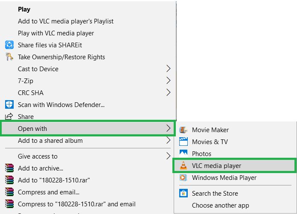Expand Add to a shared album arrow
297x214 pixels.
pos(169,140)
